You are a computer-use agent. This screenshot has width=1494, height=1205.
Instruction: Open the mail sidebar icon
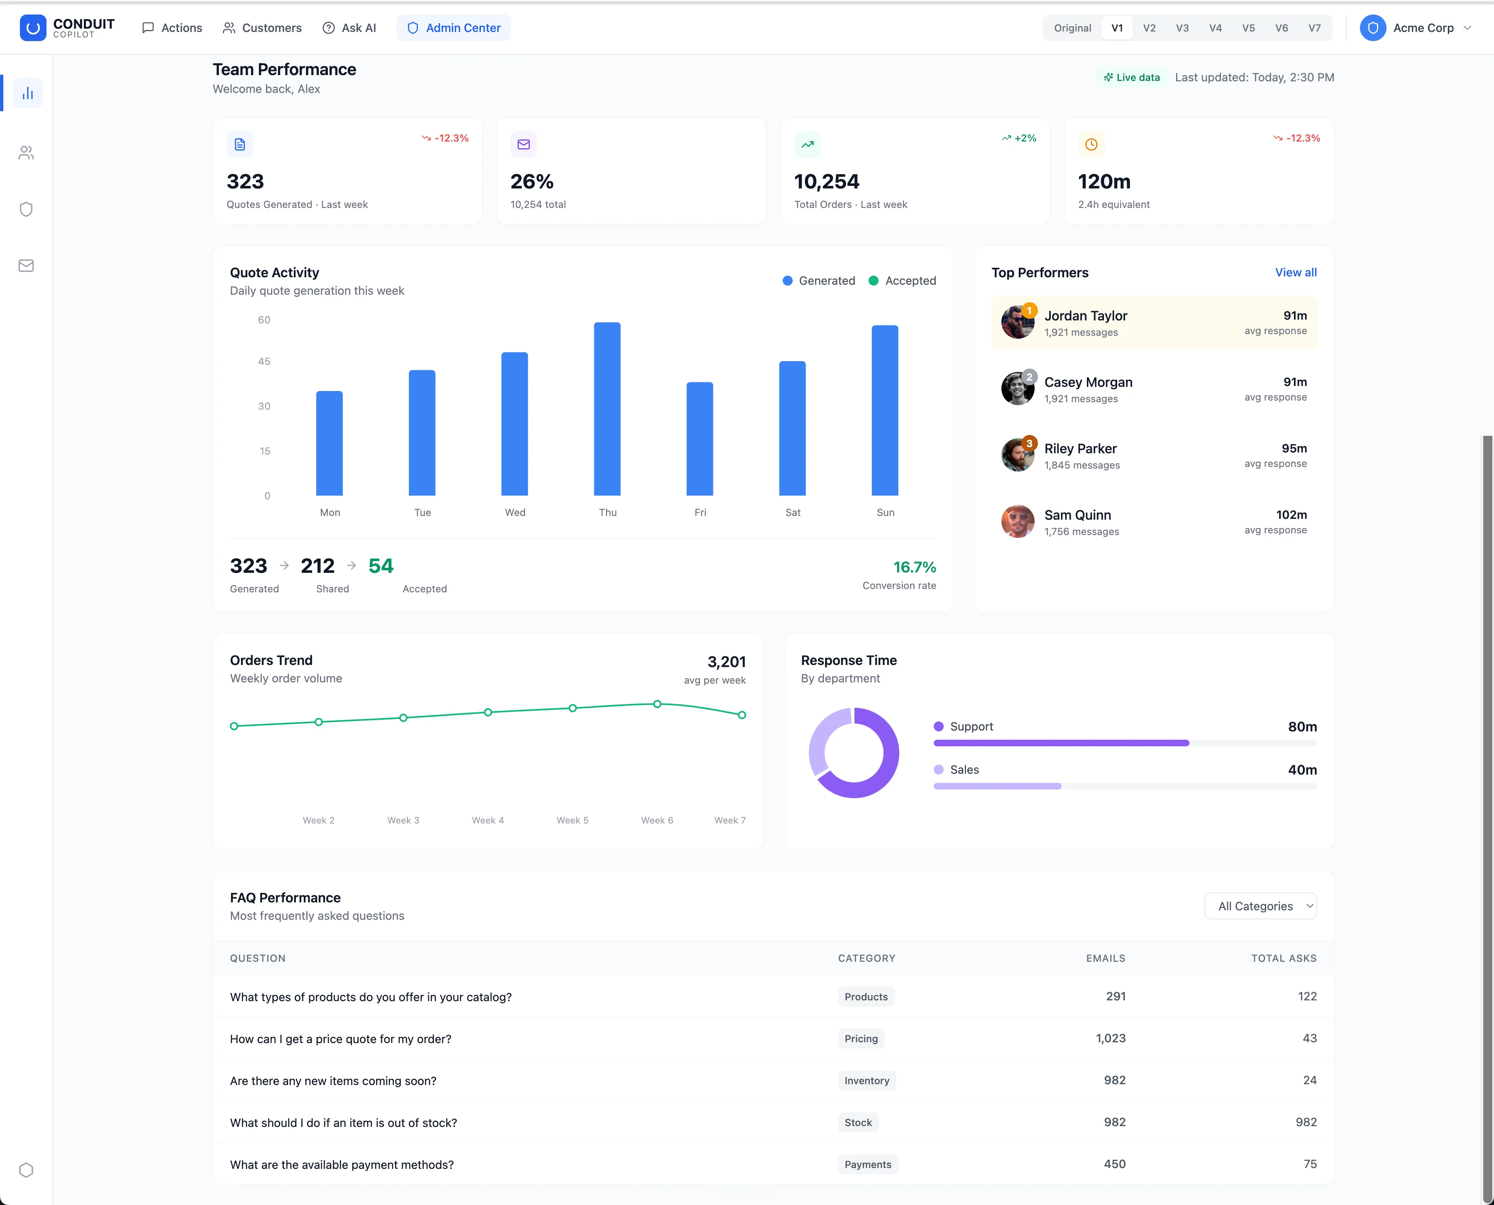[x=27, y=266]
